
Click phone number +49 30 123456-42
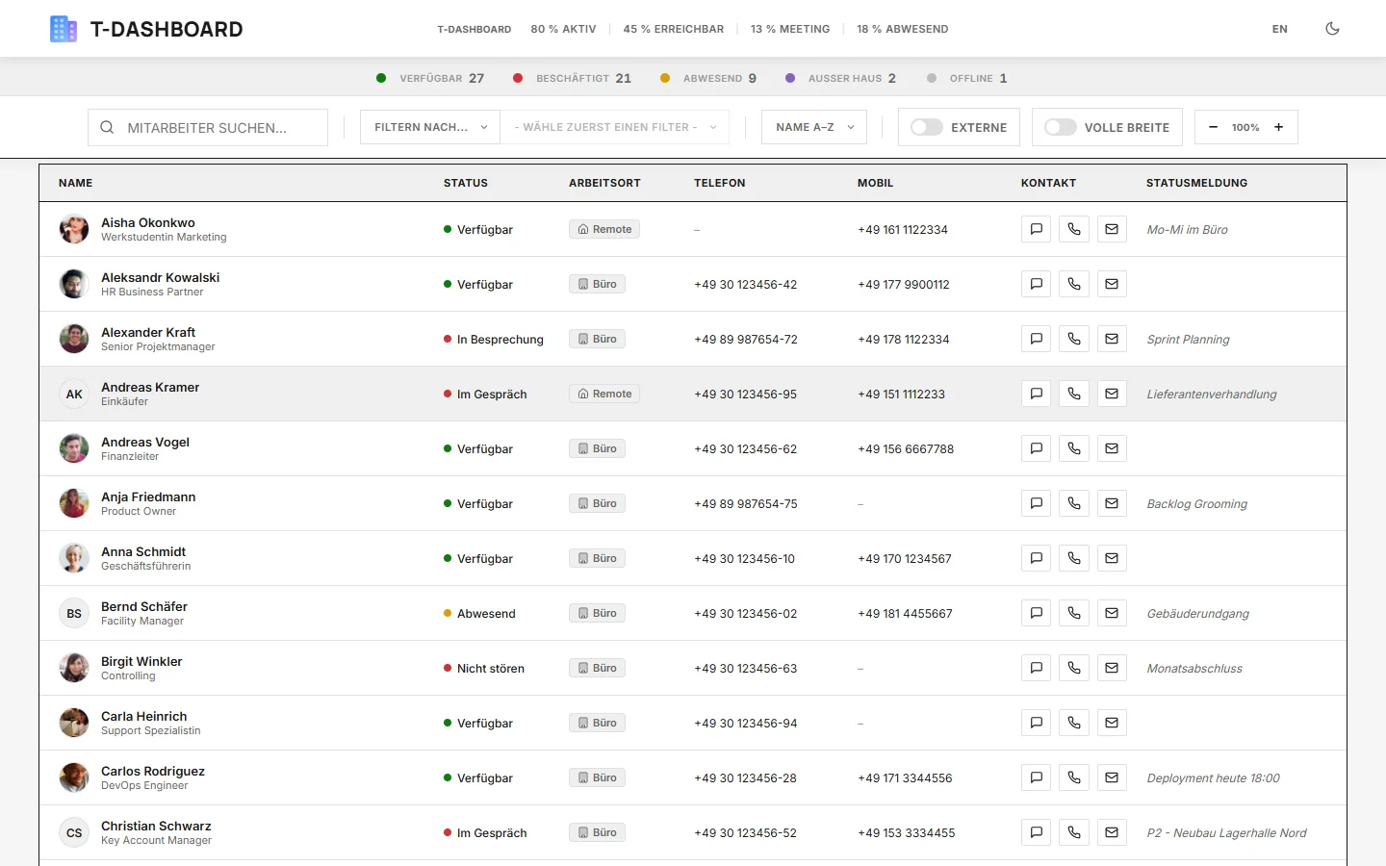coord(746,284)
